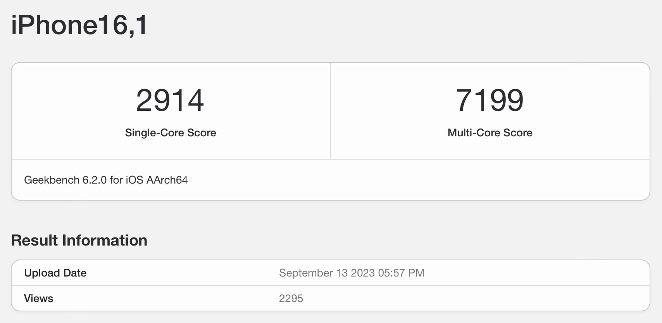The width and height of the screenshot is (662, 323).
Task: Select the 7199 multi-core score number
Action: click(490, 100)
